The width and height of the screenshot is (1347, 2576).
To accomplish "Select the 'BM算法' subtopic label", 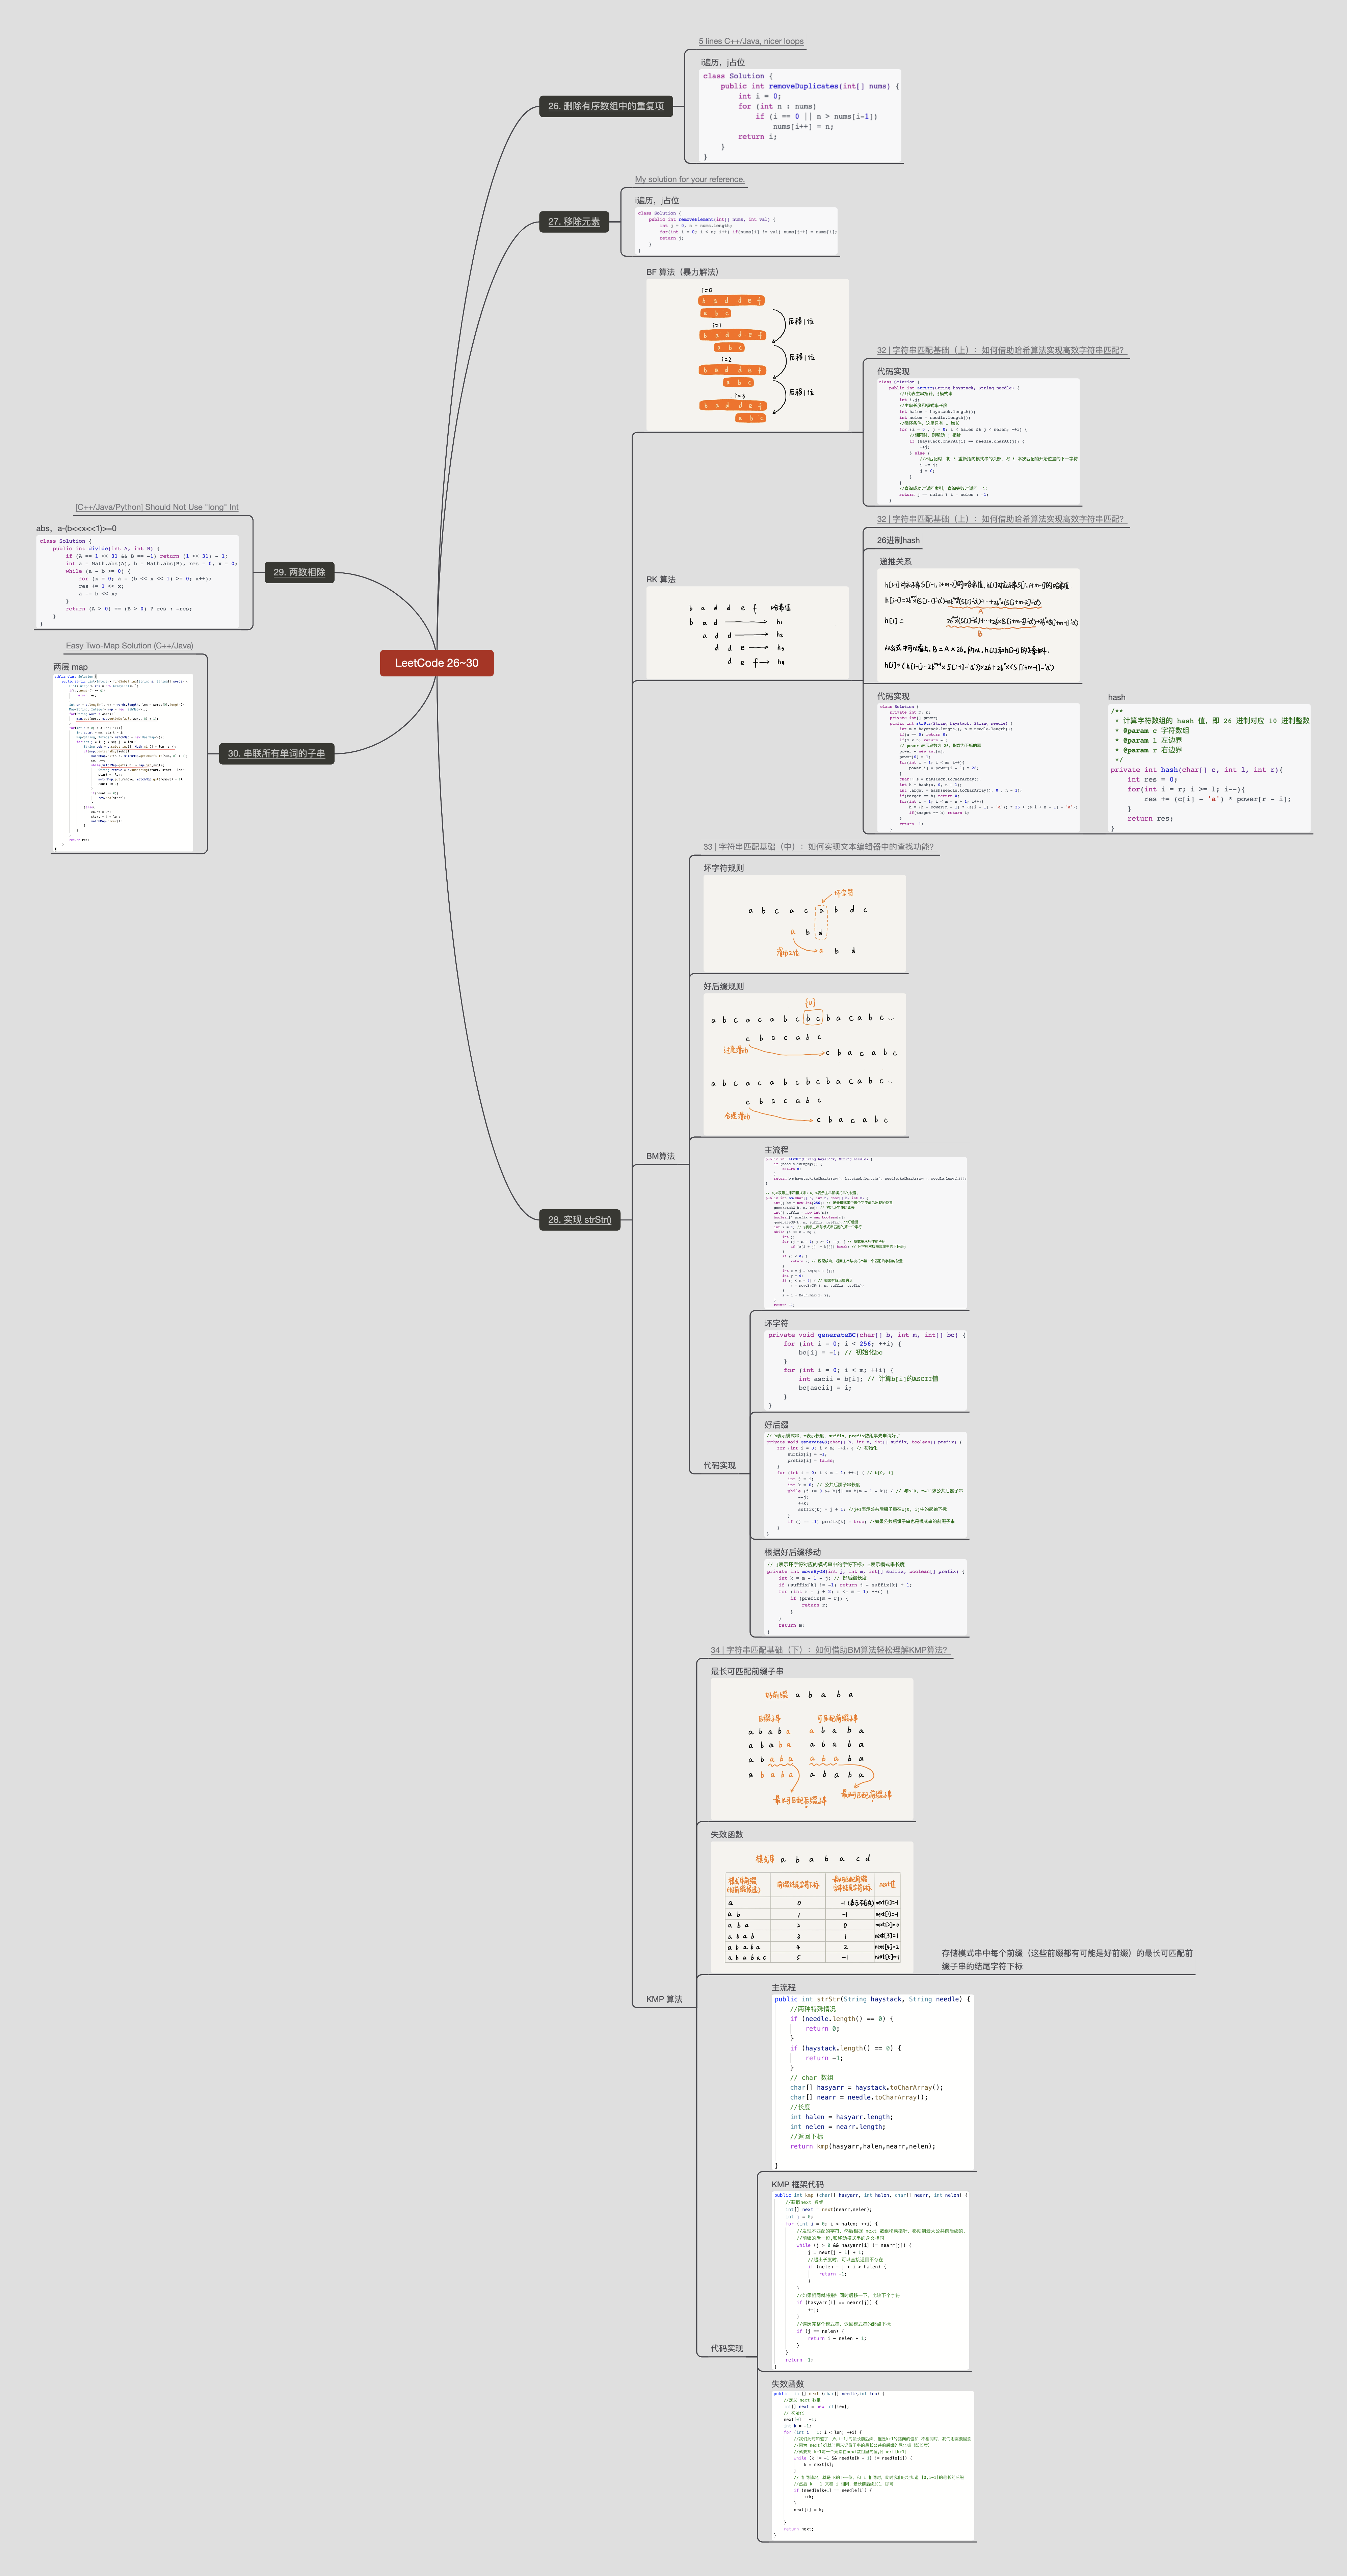I will click(660, 1156).
